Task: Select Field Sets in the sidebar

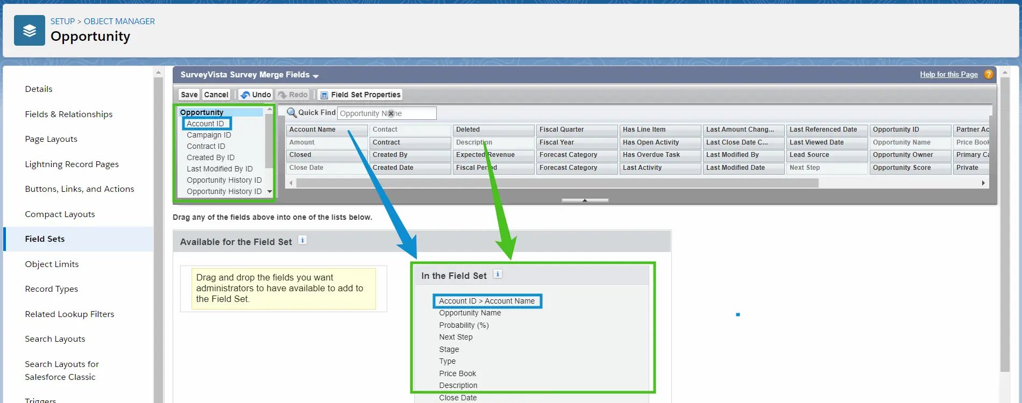Action: (x=79, y=239)
